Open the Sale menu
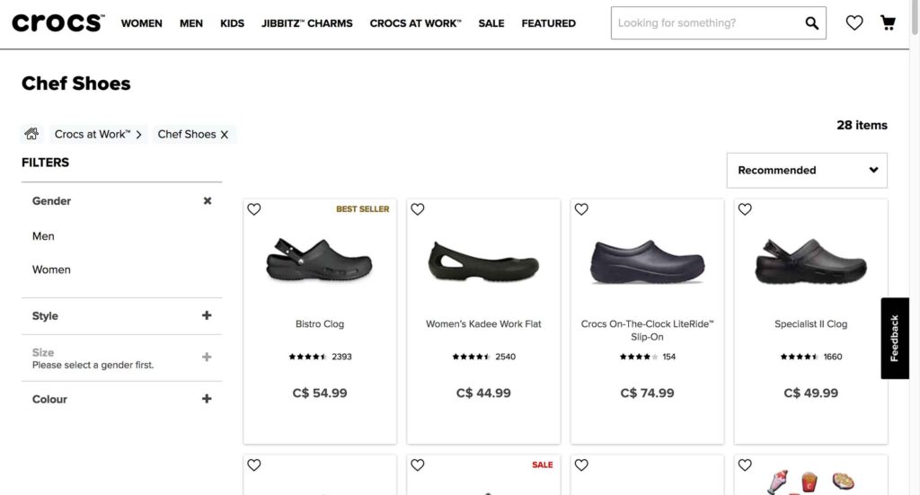 pos(491,23)
